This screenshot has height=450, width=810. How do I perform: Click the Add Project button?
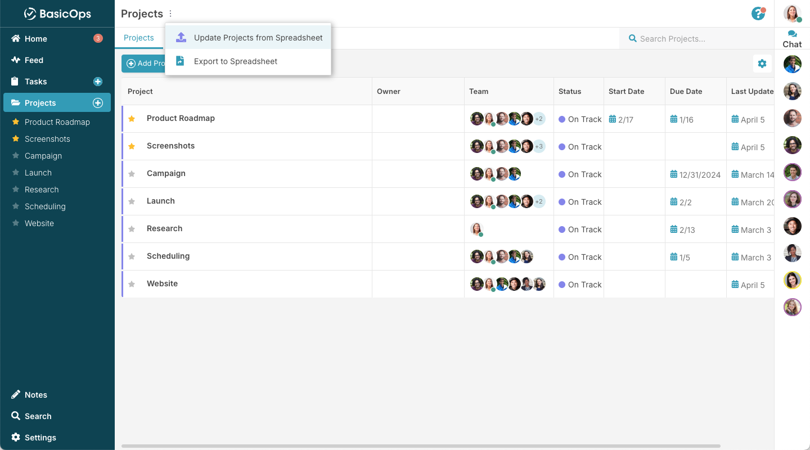[x=143, y=64]
